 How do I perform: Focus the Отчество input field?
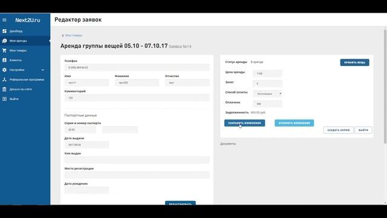tap(187, 82)
